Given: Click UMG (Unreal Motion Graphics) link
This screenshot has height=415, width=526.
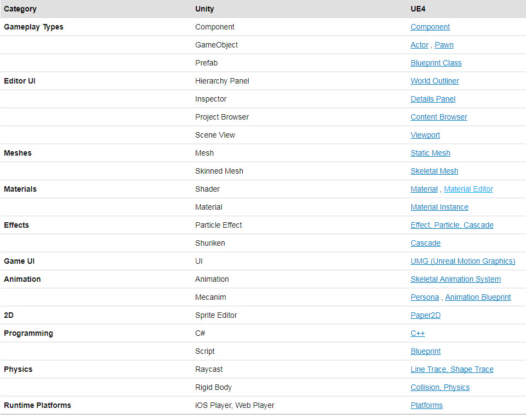Looking at the screenshot, I should (463, 261).
